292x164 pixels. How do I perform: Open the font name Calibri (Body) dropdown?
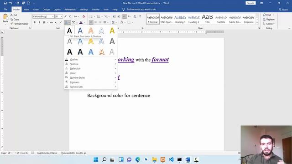[x=53, y=16]
